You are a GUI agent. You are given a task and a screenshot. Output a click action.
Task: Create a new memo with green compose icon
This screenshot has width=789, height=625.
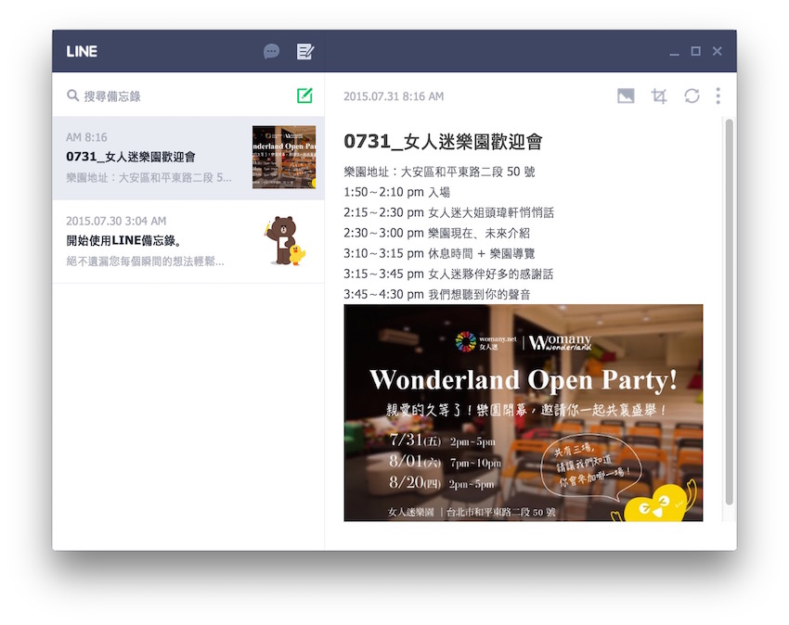[x=304, y=96]
